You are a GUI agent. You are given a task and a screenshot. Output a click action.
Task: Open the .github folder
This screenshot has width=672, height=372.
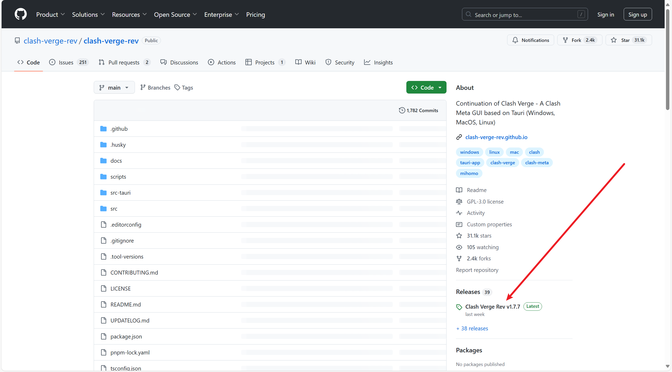tap(119, 129)
